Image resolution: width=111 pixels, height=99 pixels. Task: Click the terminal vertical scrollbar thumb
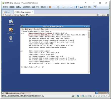click(89, 35)
